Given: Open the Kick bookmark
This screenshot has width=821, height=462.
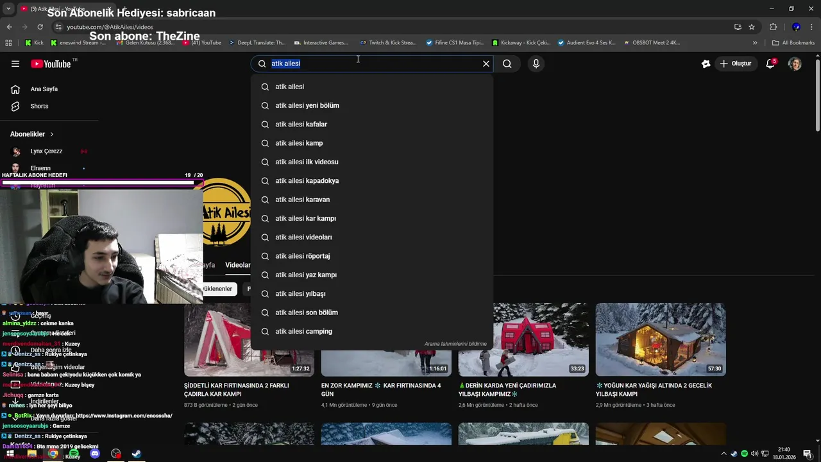Looking at the screenshot, I should [34, 43].
